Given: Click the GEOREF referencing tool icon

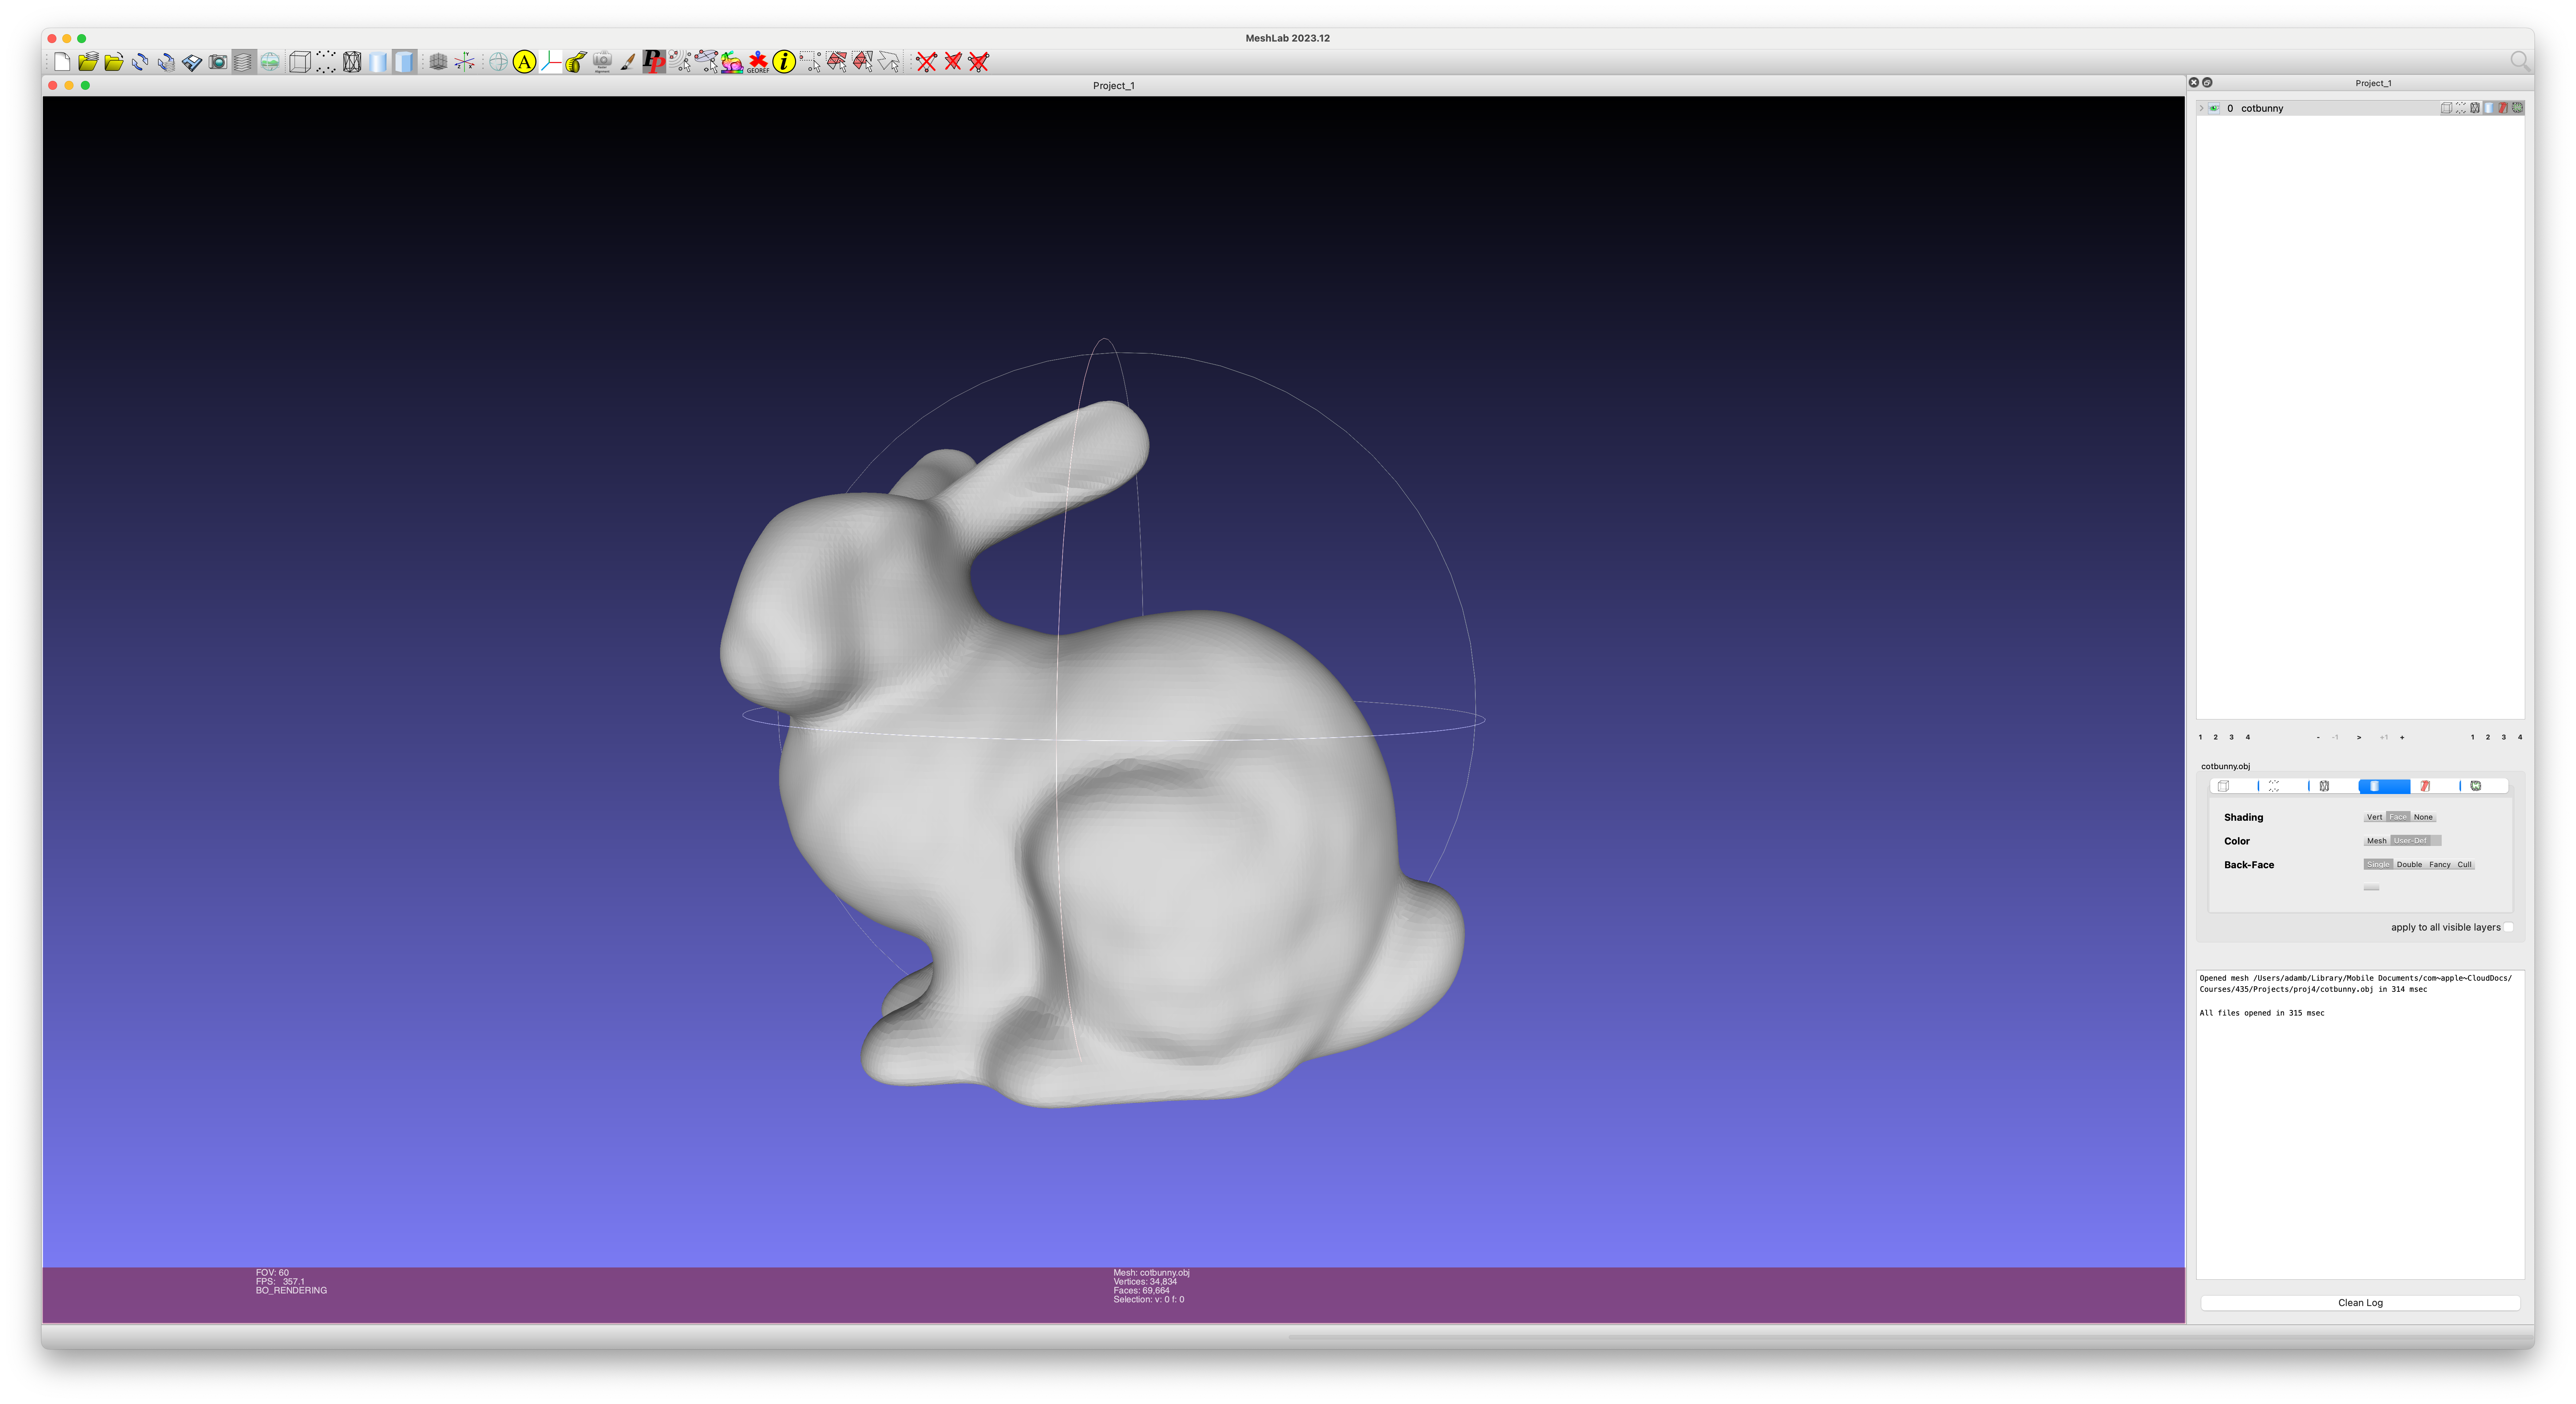Looking at the screenshot, I should (x=758, y=62).
